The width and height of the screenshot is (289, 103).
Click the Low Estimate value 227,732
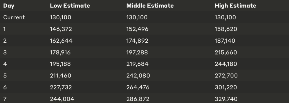click(61, 87)
